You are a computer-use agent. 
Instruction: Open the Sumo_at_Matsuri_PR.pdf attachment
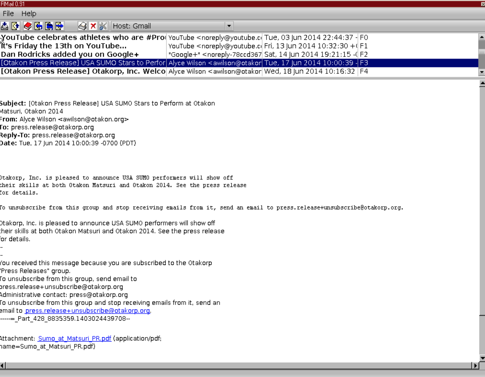(74, 338)
